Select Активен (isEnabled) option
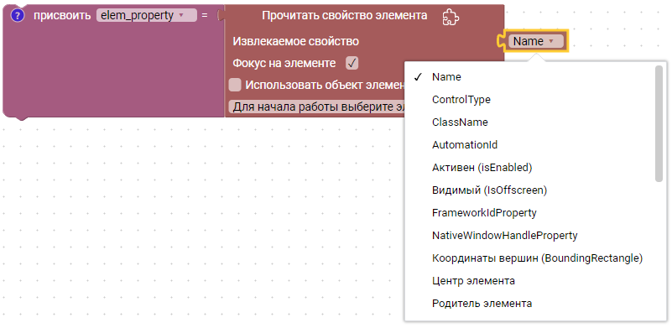 tap(482, 168)
